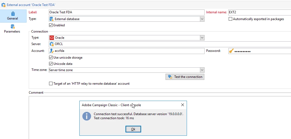Click the Label field with Oracle Test FDA
The height and width of the screenshot is (139, 291).
pos(127,12)
